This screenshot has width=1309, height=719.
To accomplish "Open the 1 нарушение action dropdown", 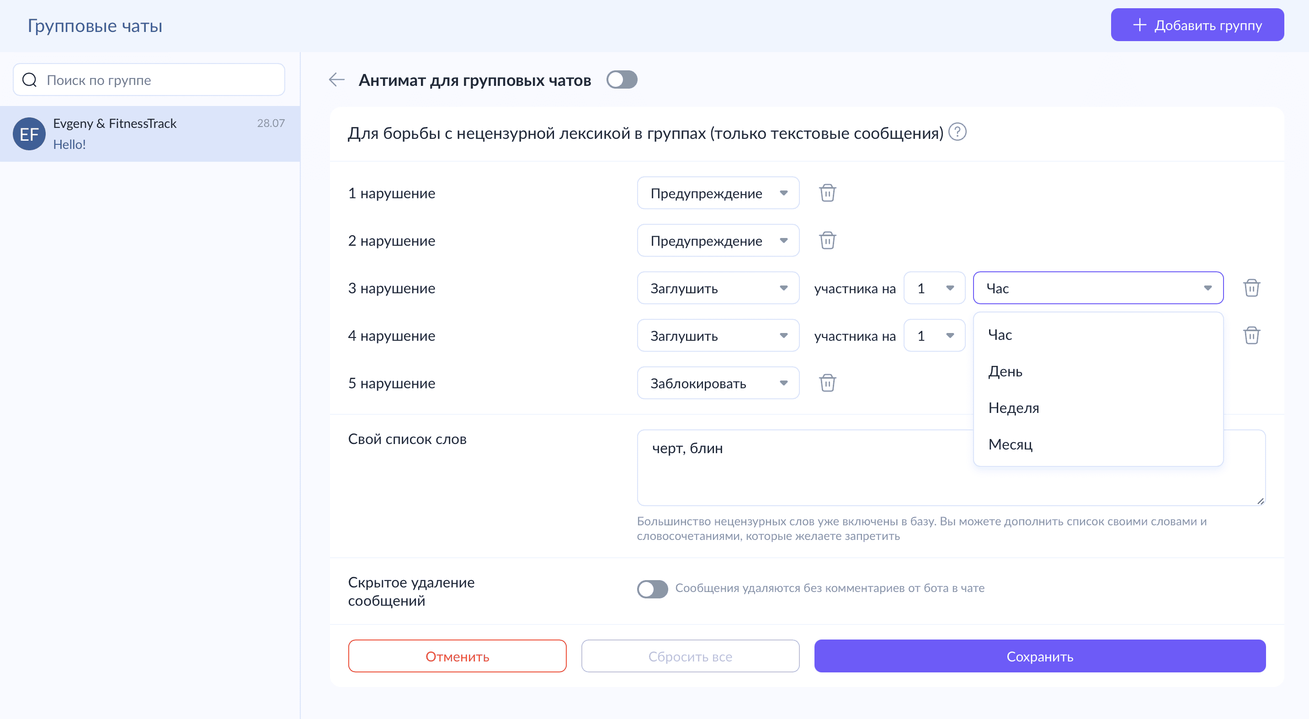I will pyautogui.click(x=718, y=193).
